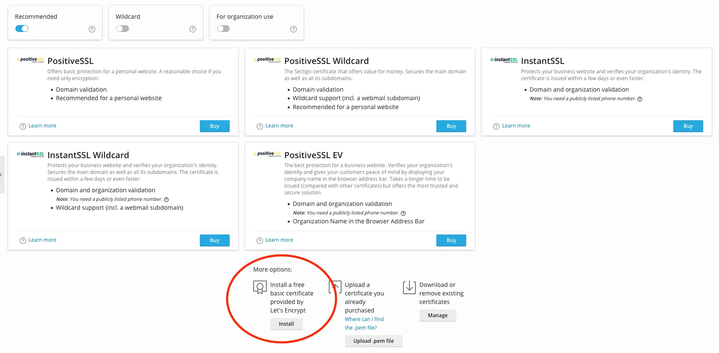719x353 pixels.
Task: Click PositiveSSL EV phone number help icon
Action: click(403, 213)
